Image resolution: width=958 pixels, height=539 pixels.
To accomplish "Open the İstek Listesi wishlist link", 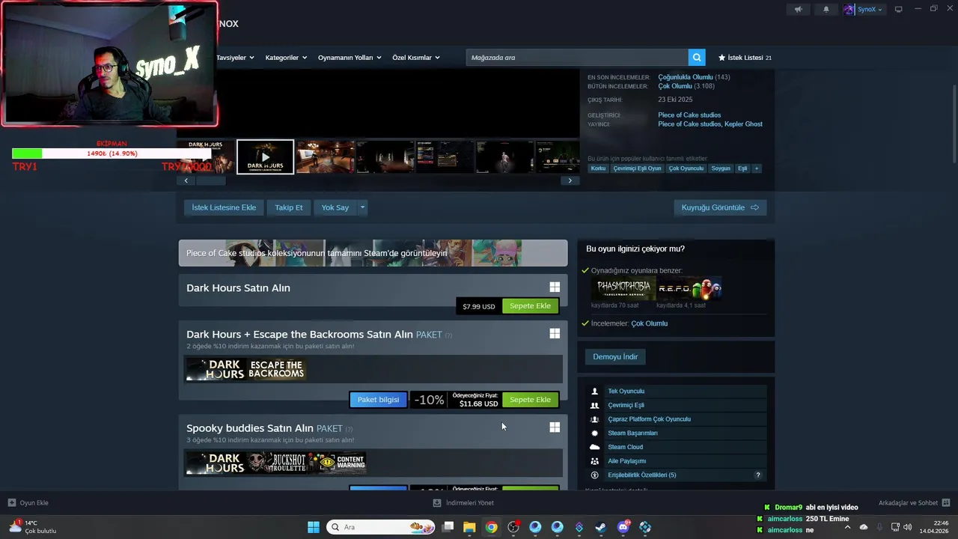I will [x=745, y=58].
